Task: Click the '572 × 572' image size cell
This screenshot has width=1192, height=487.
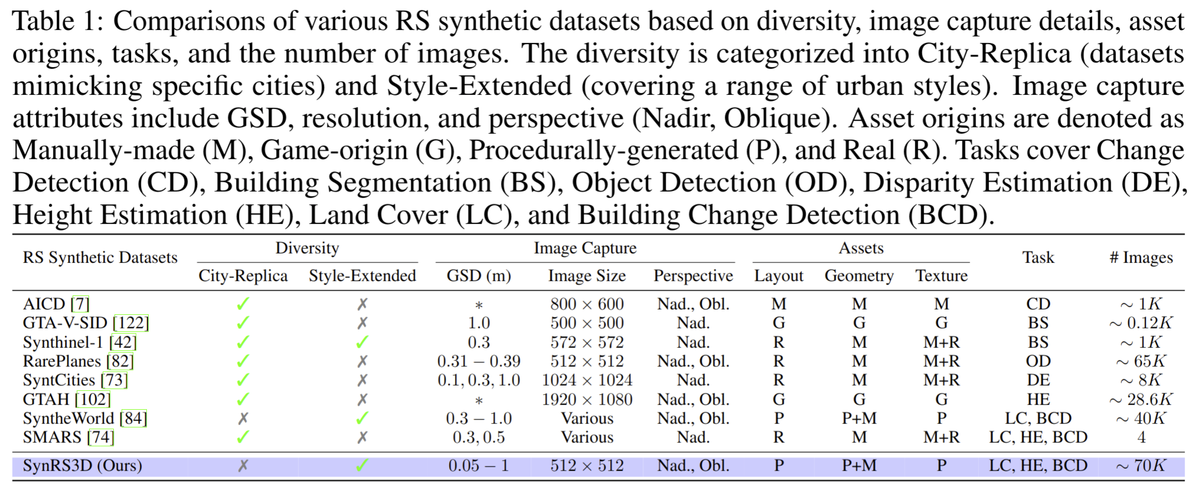Action: (x=587, y=342)
